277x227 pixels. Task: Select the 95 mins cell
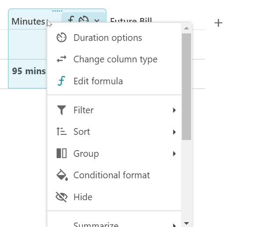coord(28,71)
